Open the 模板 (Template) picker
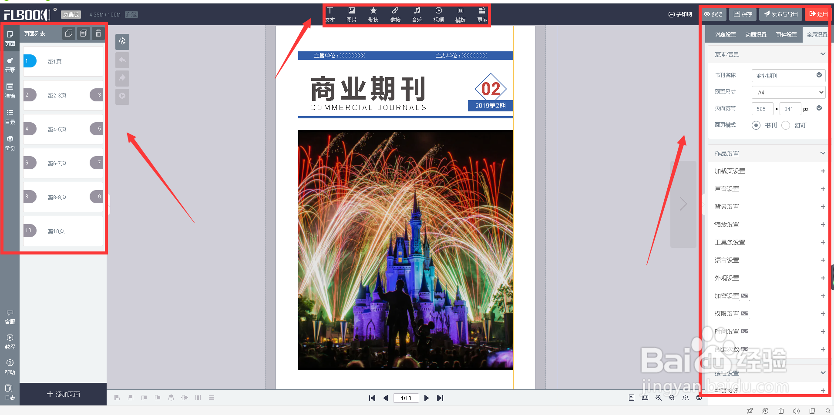Image resolution: width=834 pixels, height=415 pixels. pyautogui.click(x=461, y=15)
